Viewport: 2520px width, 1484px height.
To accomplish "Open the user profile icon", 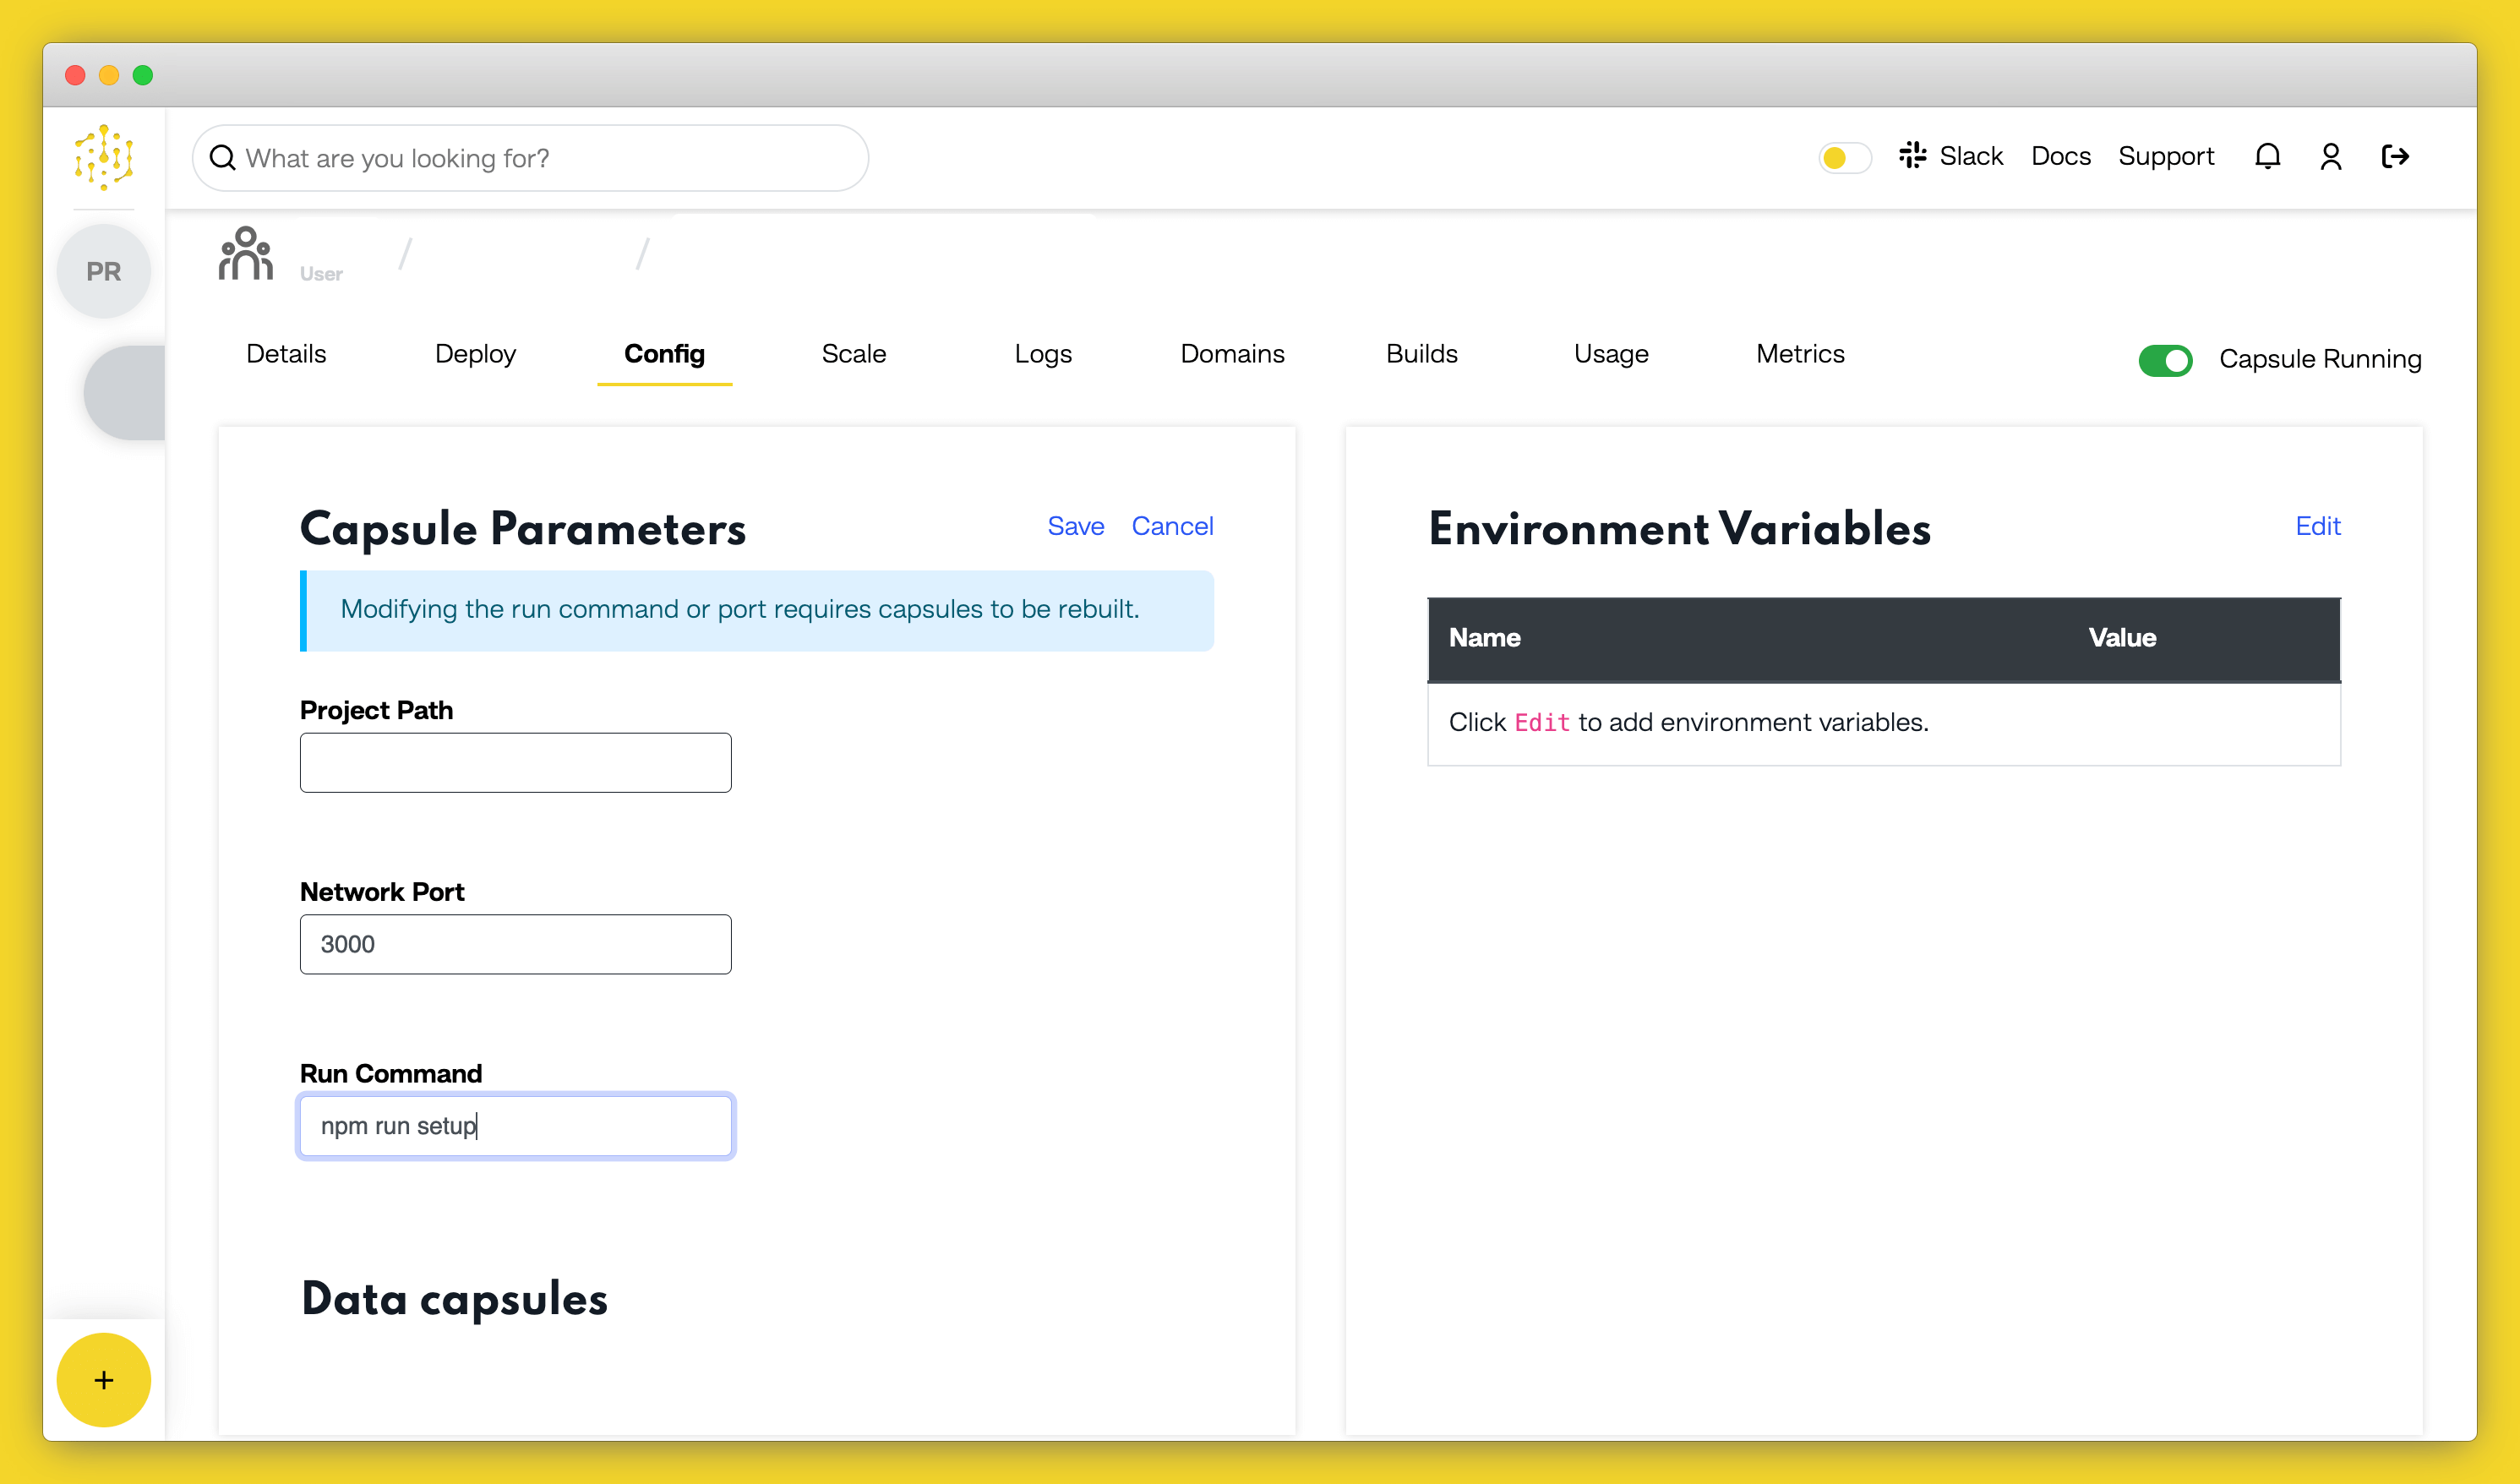I will tap(2330, 157).
